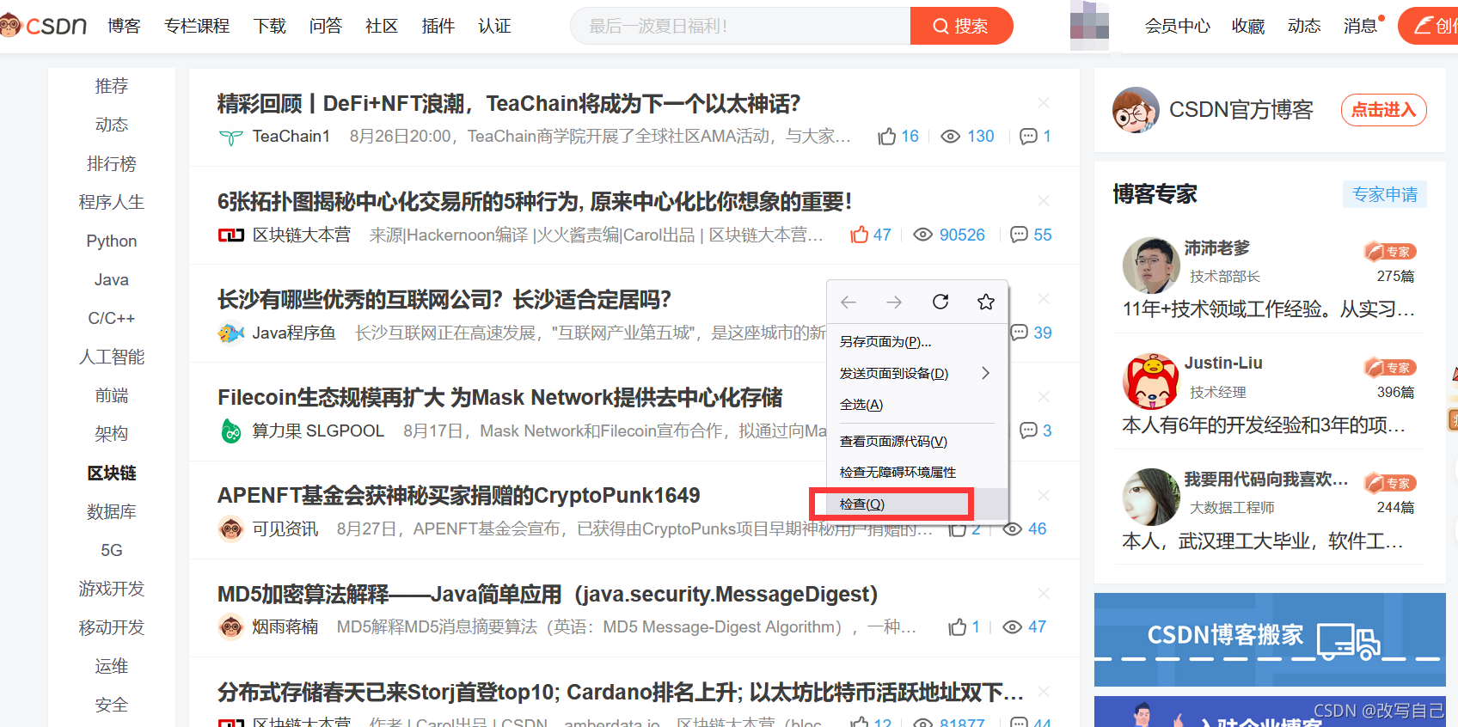Dismiss the TeaChain article with X icon
Screen dimensions: 1458x727
[x=1044, y=103]
